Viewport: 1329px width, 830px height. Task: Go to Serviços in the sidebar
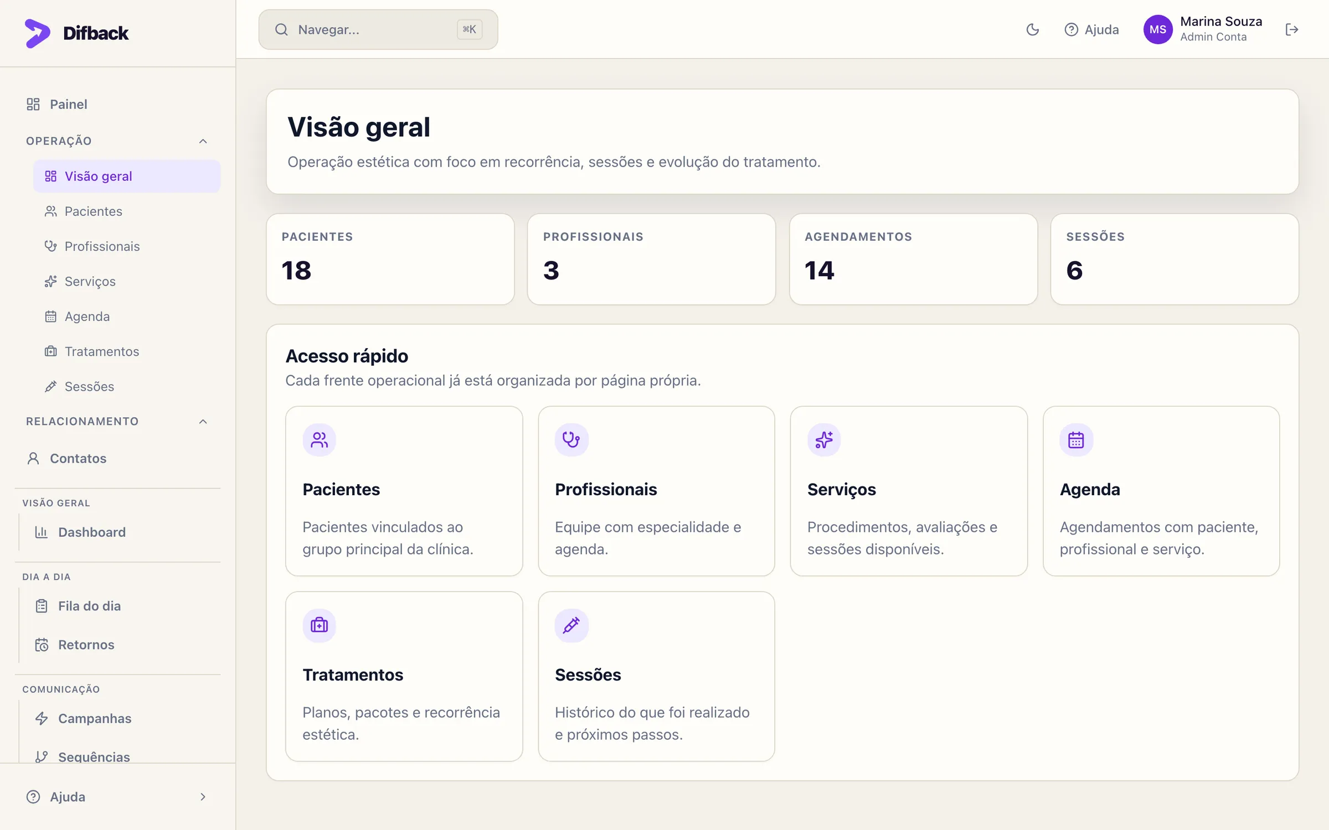127,281
